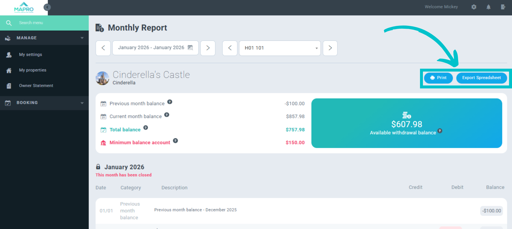Click help icon beside Previous month balance
Screen dimensions: 512x229
pos(170,102)
